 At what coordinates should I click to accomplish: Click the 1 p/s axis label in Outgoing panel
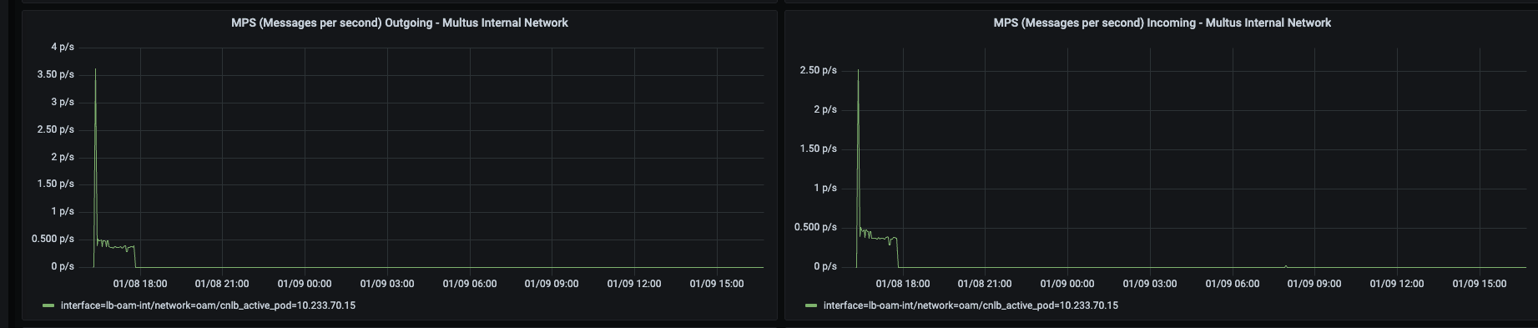pos(63,211)
